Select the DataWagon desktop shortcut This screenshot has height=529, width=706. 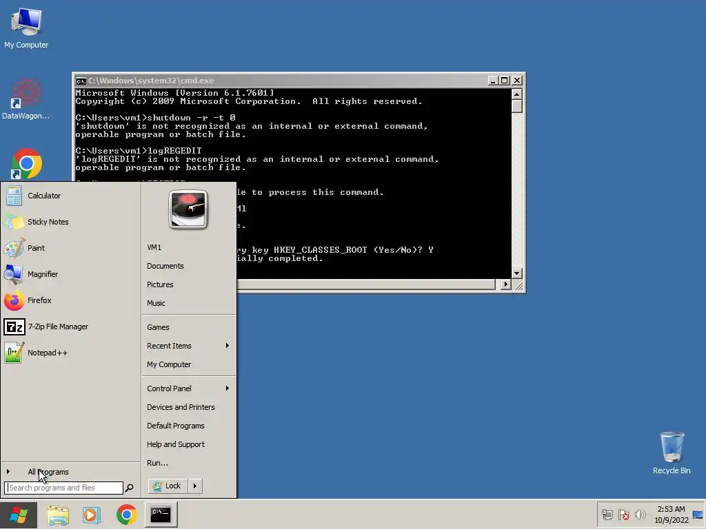click(x=26, y=99)
